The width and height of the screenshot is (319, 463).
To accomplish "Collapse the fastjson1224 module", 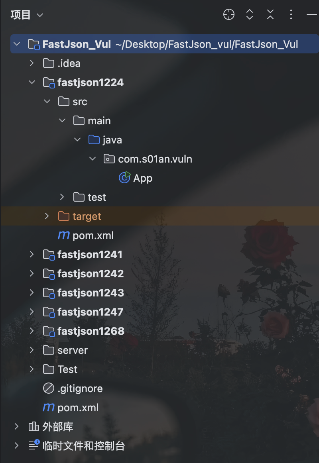I will (x=32, y=82).
